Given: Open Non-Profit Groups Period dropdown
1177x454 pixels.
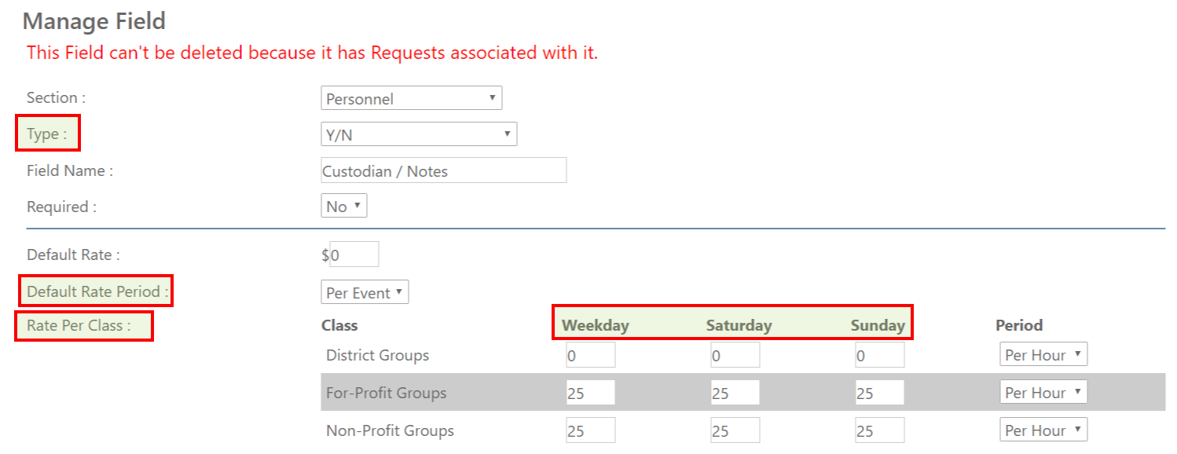Looking at the screenshot, I should [1043, 430].
